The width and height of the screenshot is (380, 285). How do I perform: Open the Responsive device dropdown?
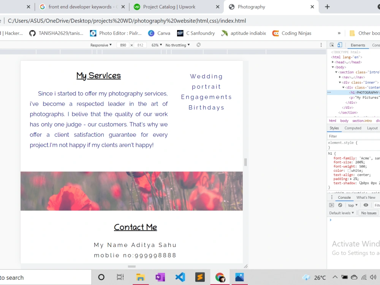101,45
